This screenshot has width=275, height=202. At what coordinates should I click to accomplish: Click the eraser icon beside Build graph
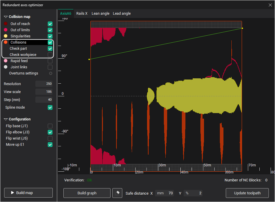pos(117,193)
